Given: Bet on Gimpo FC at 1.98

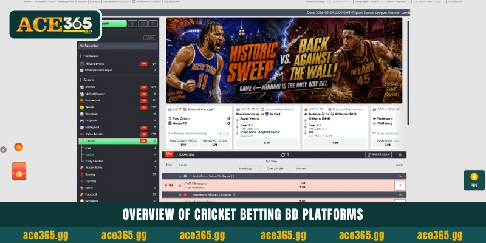Looking at the screenshot, I should click(215, 143).
